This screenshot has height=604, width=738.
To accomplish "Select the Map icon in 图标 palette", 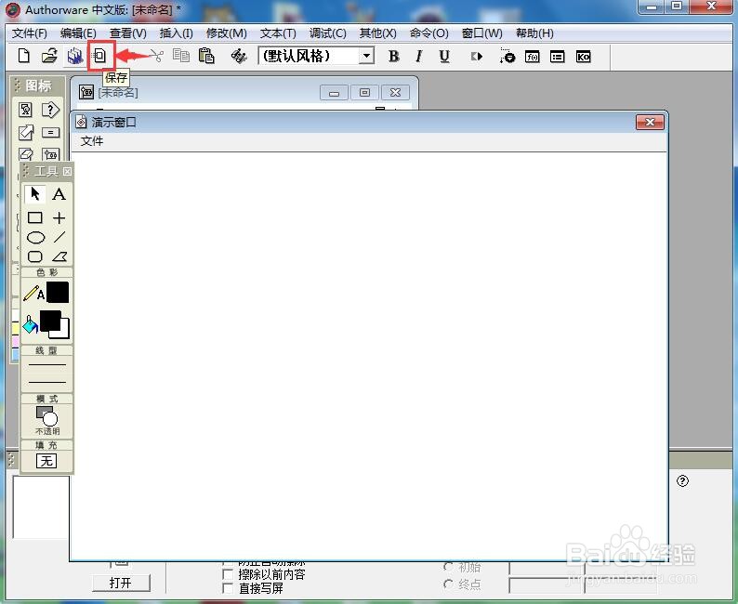I will pos(50,154).
